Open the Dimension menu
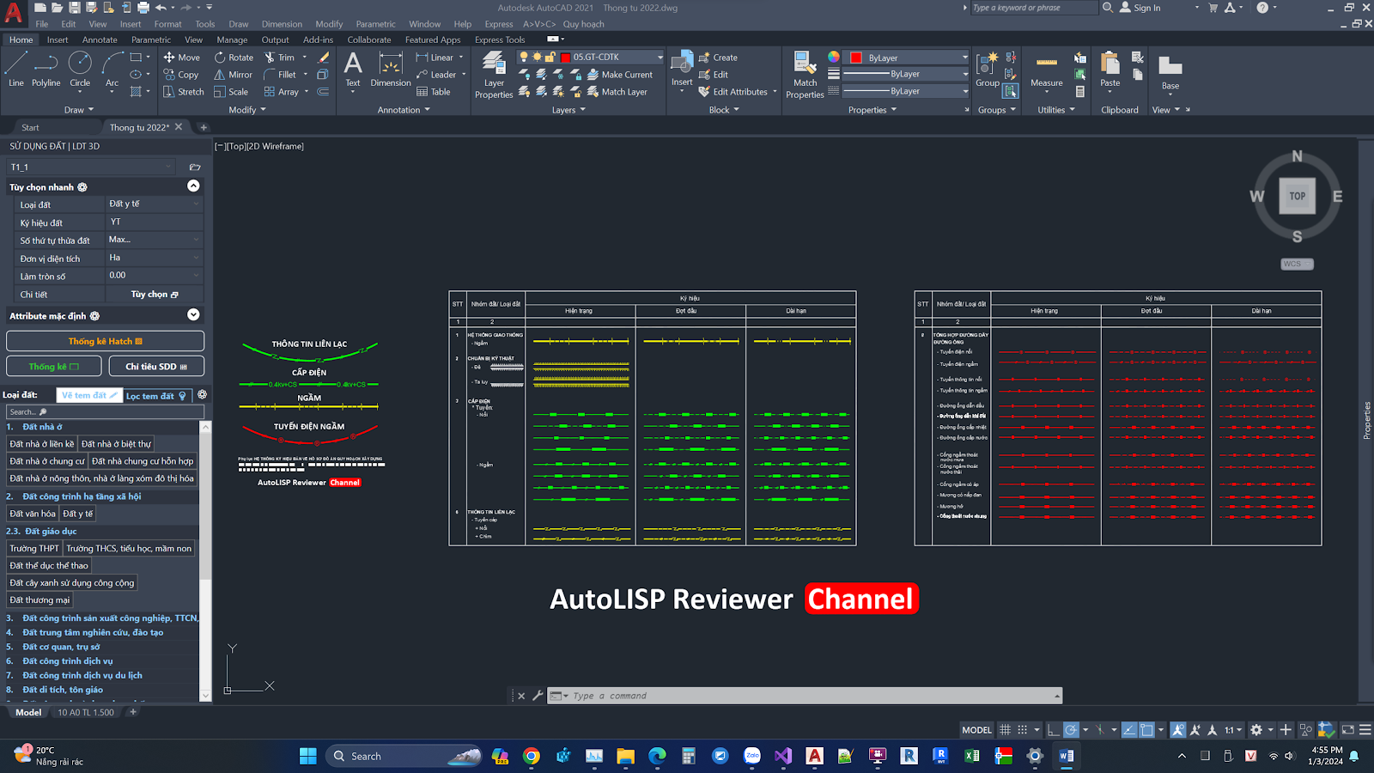The height and width of the screenshot is (773, 1374). coord(282,24)
